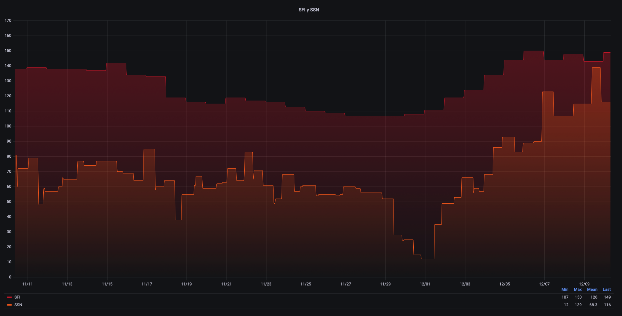Click the 11/23 x-axis date label
The image size is (622, 316).
coord(266,284)
